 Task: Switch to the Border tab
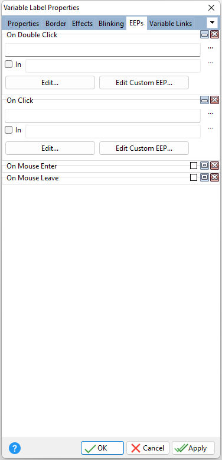(x=56, y=24)
